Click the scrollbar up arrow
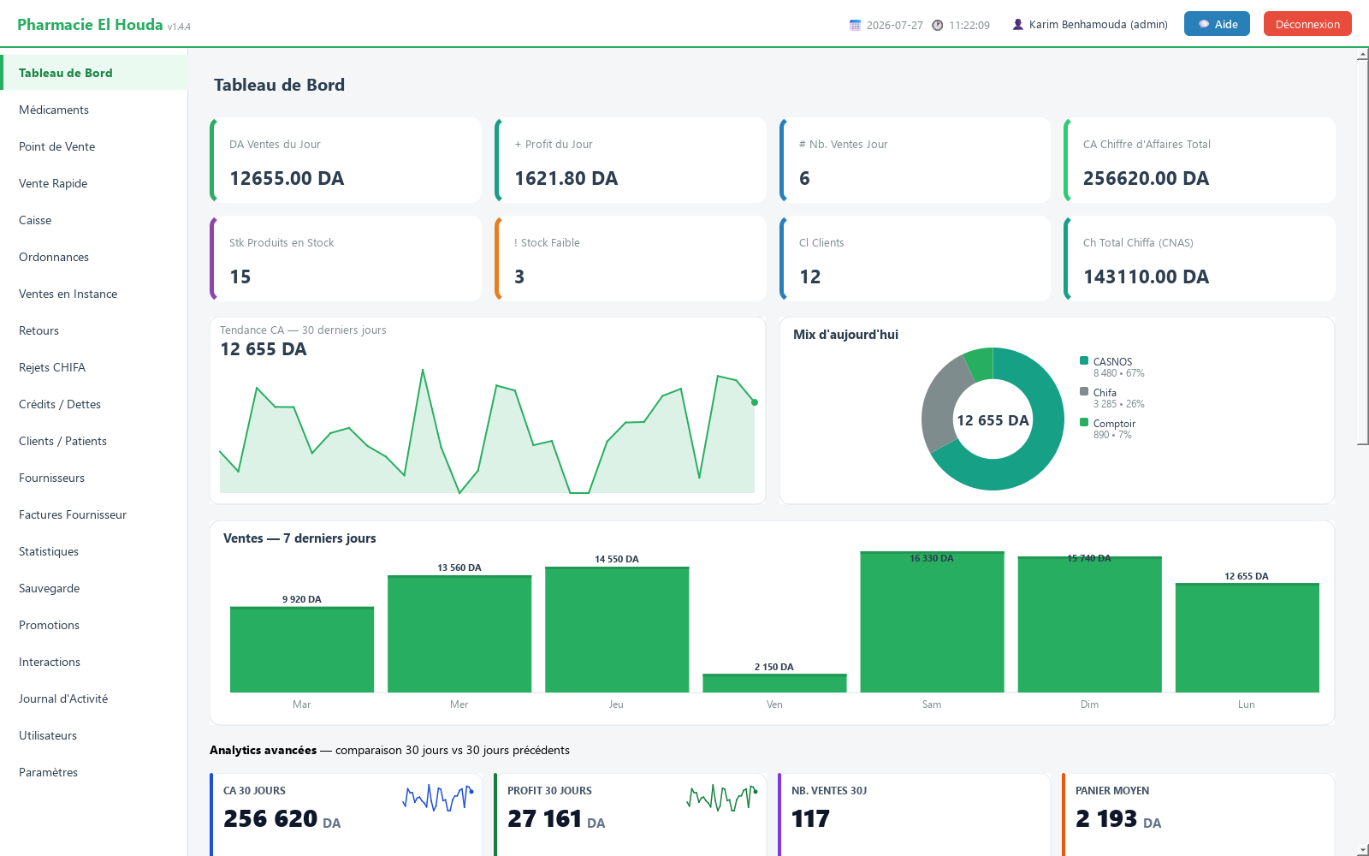Viewport: 1369px width, 856px height. coord(1363,55)
